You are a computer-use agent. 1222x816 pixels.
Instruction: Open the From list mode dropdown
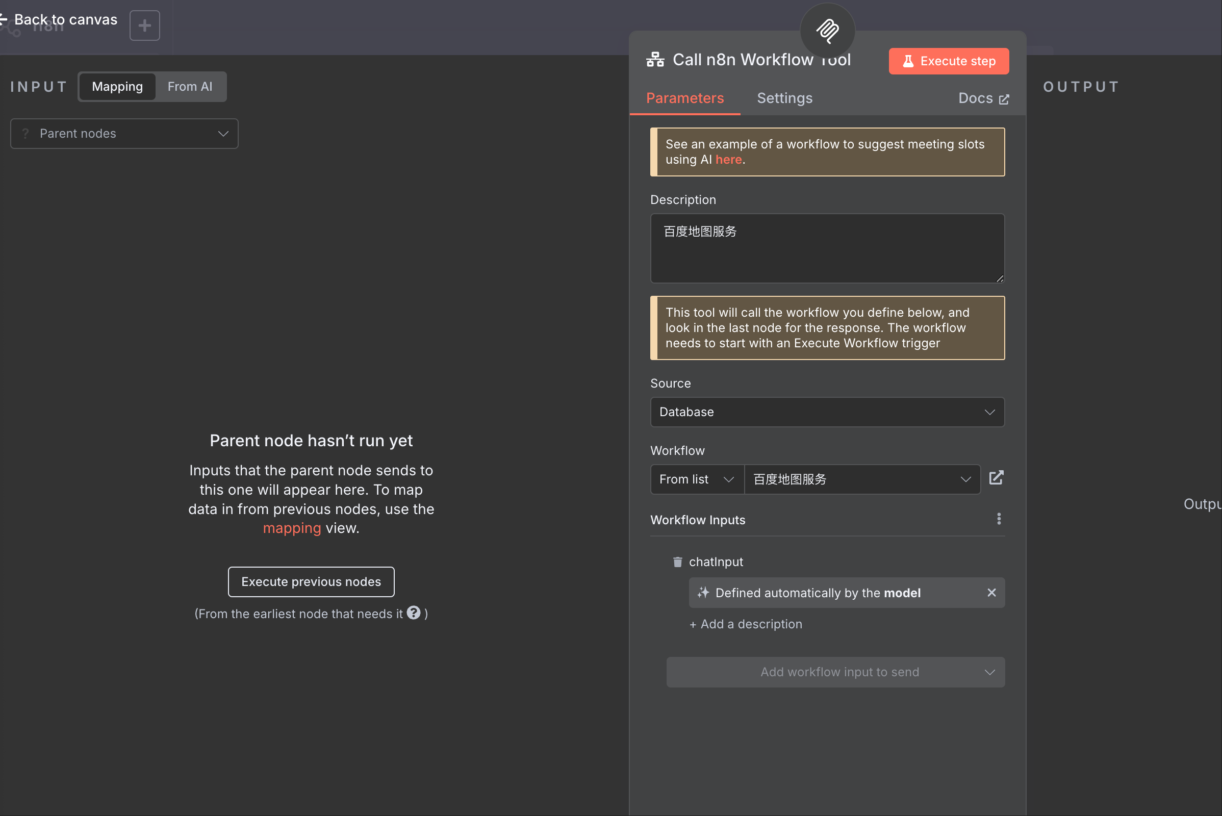[x=696, y=479]
